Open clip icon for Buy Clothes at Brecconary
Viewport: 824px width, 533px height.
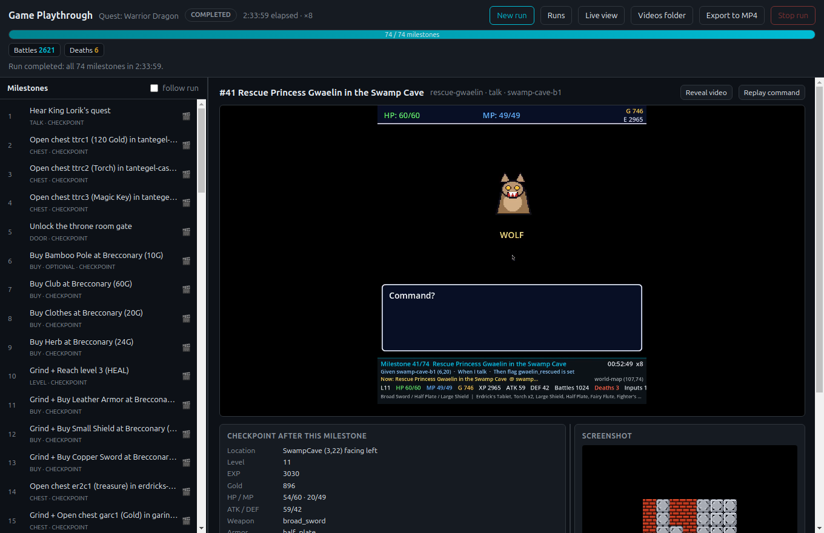pos(186,319)
